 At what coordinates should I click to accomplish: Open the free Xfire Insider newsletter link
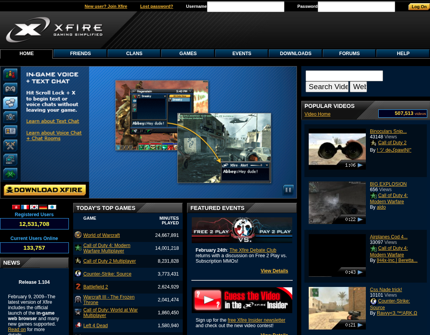(256, 320)
